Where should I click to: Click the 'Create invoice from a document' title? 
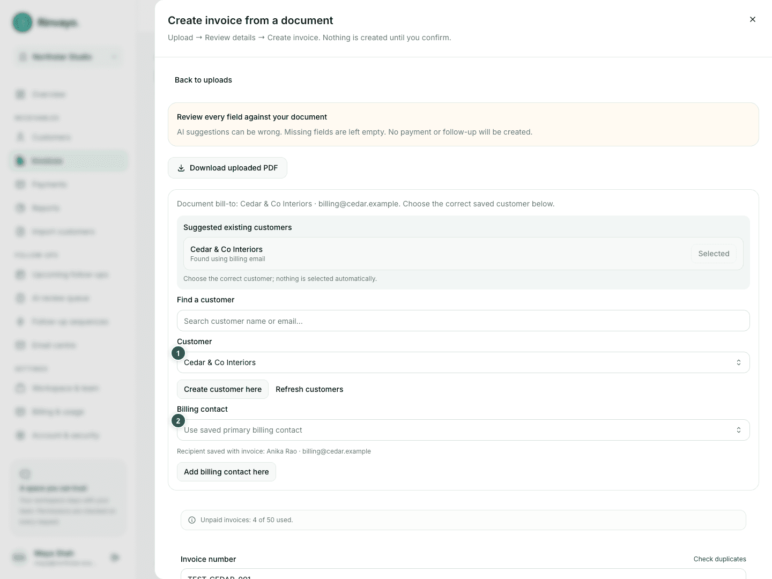point(250,20)
